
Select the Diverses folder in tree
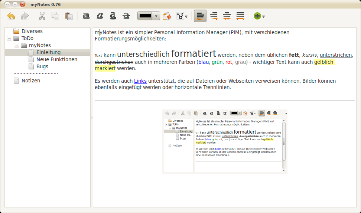tap(32, 31)
